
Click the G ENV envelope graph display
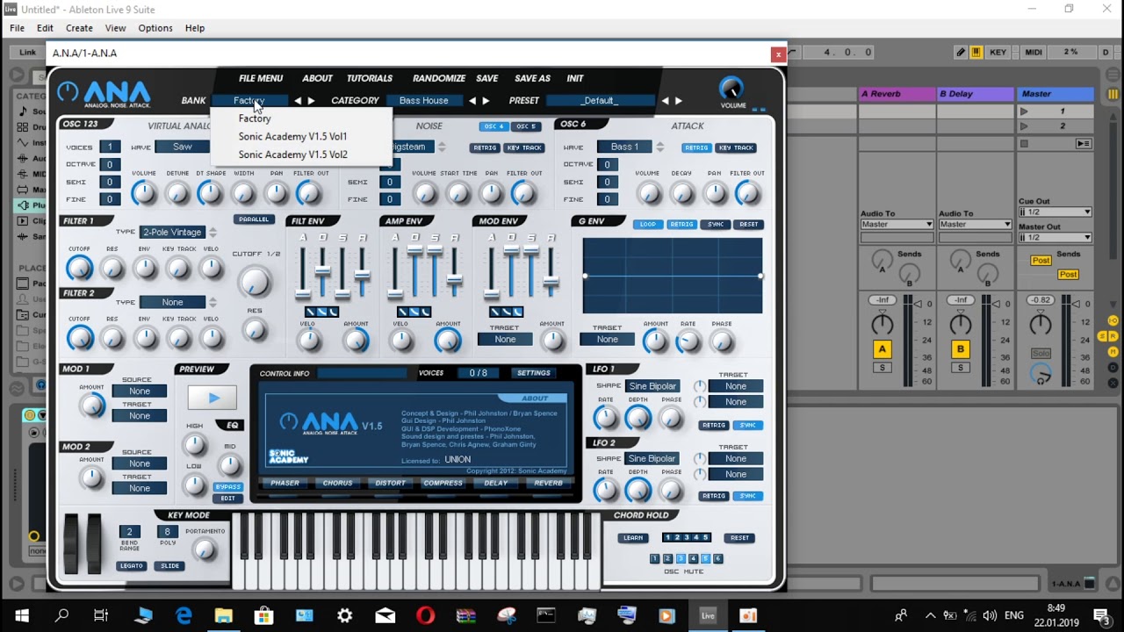tap(673, 276)
